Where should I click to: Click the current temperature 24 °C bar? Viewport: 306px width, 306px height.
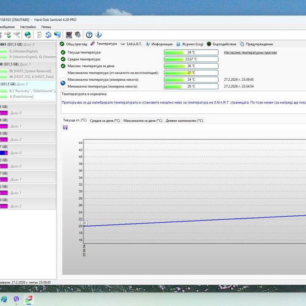point(191,53)
